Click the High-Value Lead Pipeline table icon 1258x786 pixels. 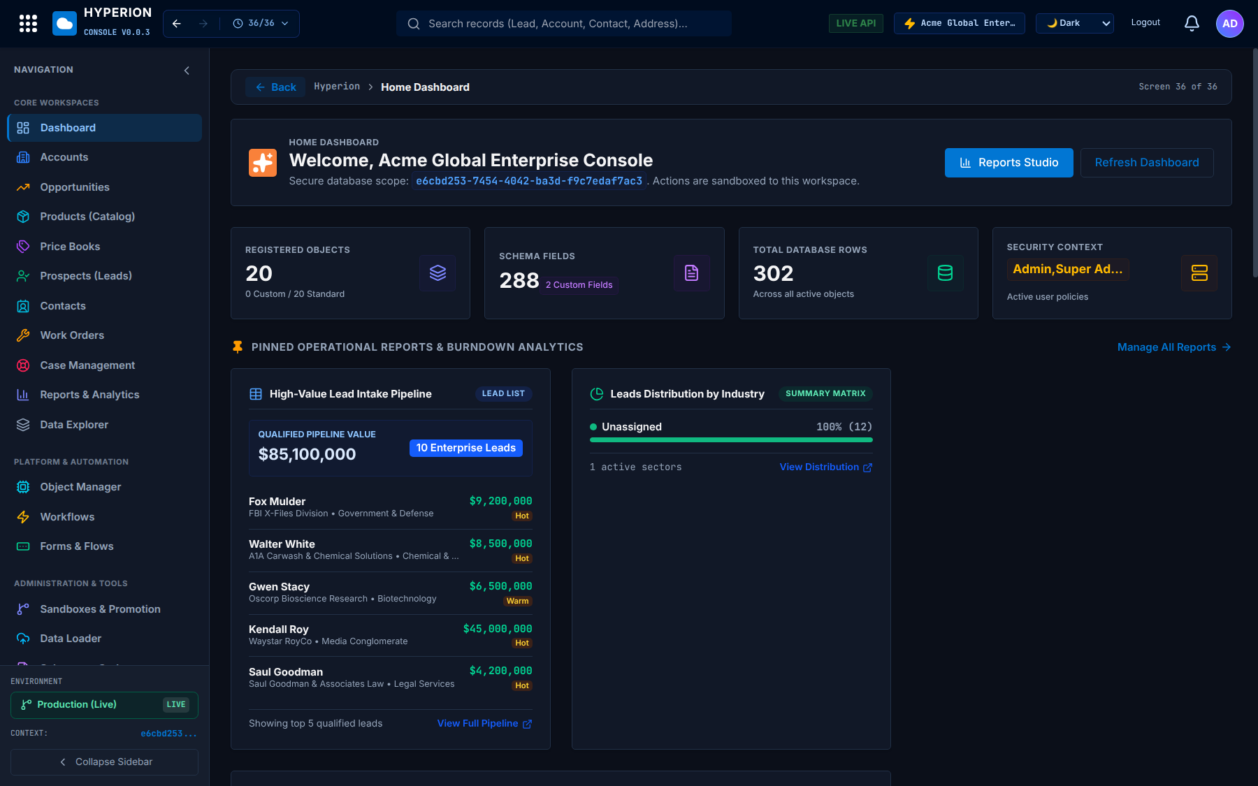click(256, 394)
